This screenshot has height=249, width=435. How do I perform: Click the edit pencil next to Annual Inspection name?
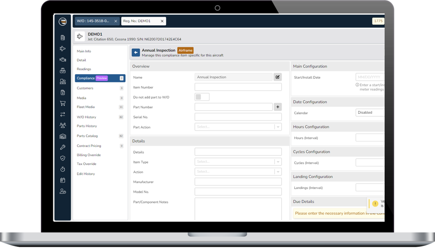click(x=277, y=77)
